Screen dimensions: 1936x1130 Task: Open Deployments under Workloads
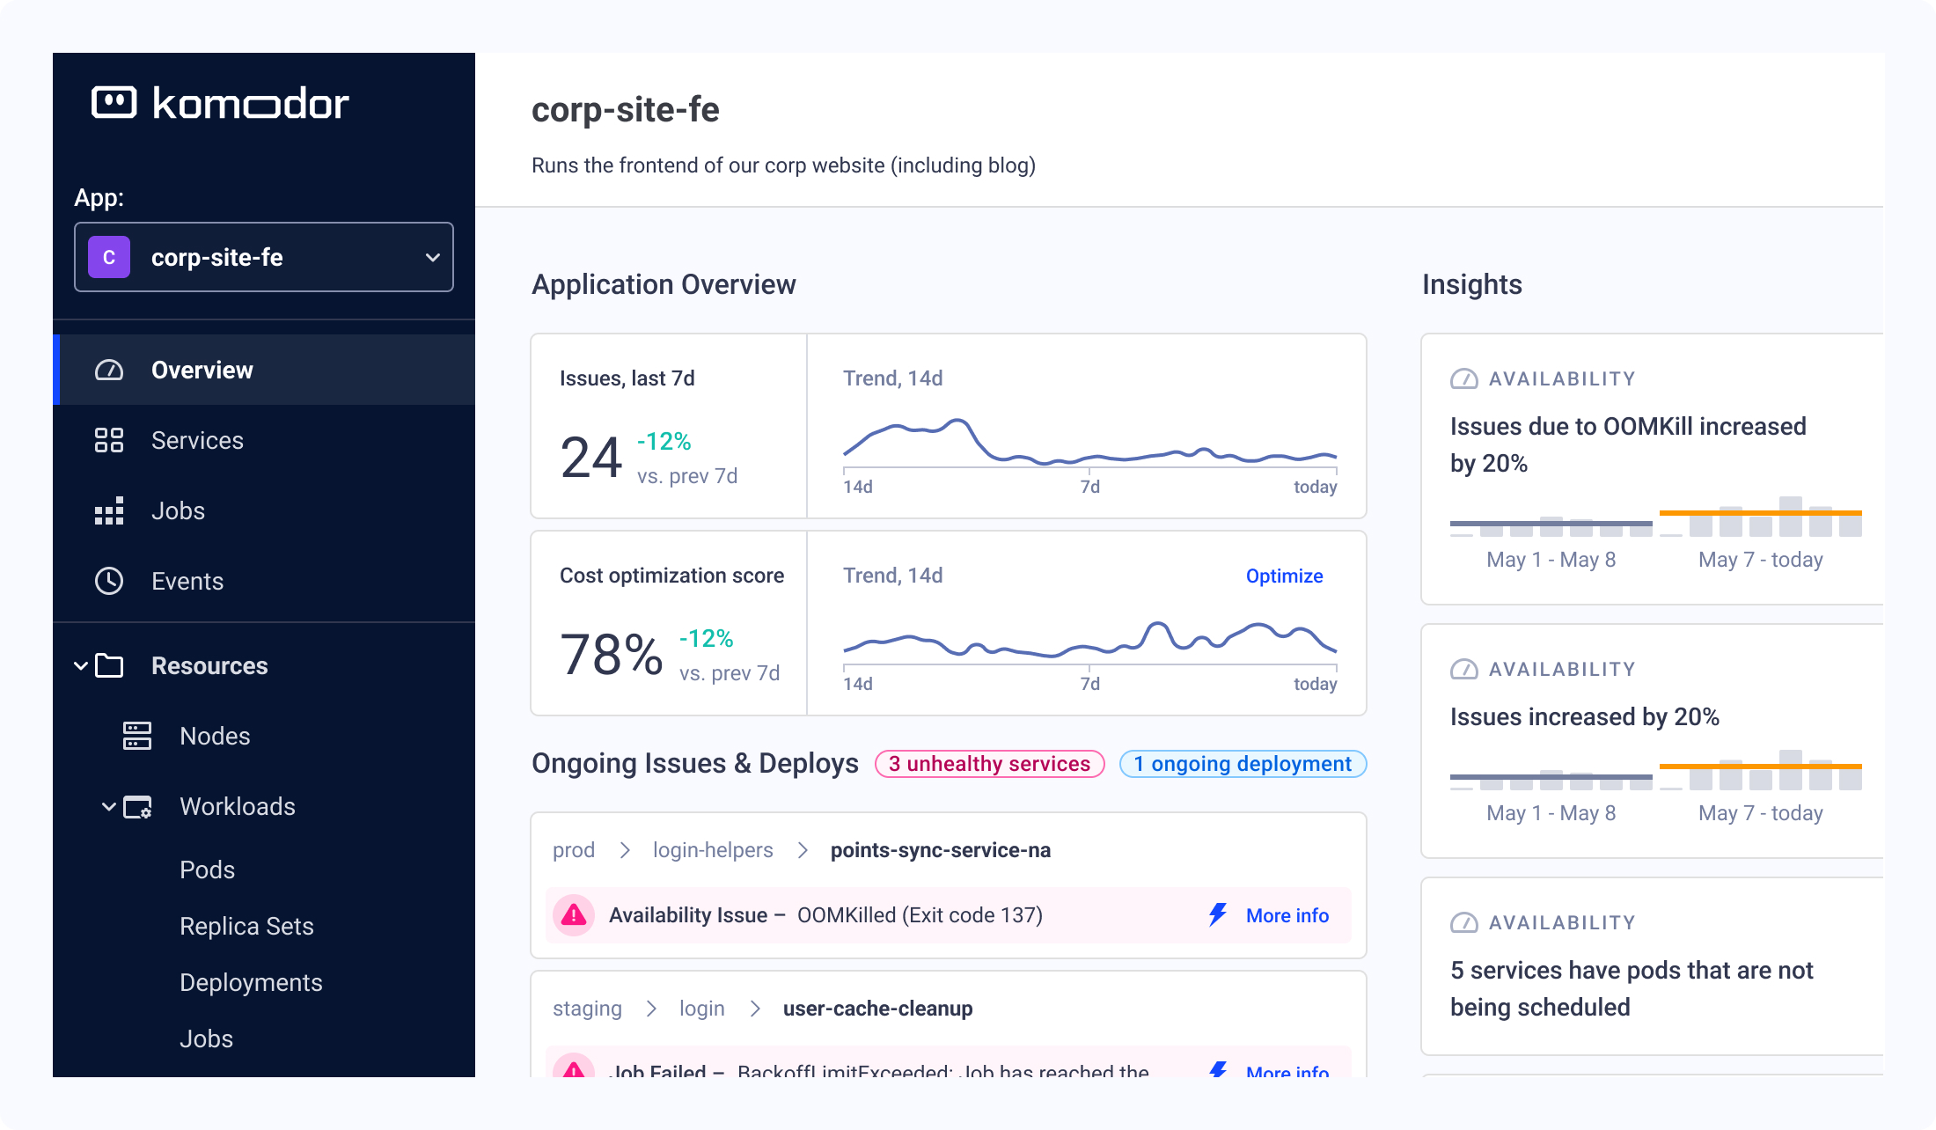click(251, 982)
